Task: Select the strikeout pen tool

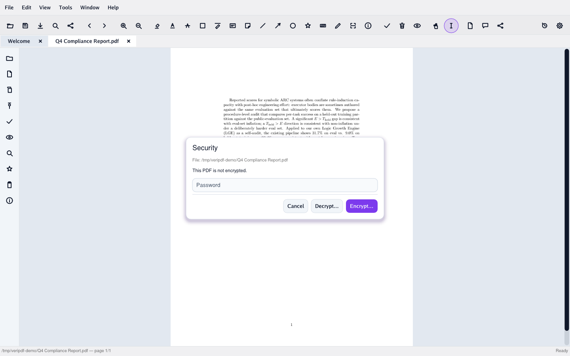Action: point(218,26)
